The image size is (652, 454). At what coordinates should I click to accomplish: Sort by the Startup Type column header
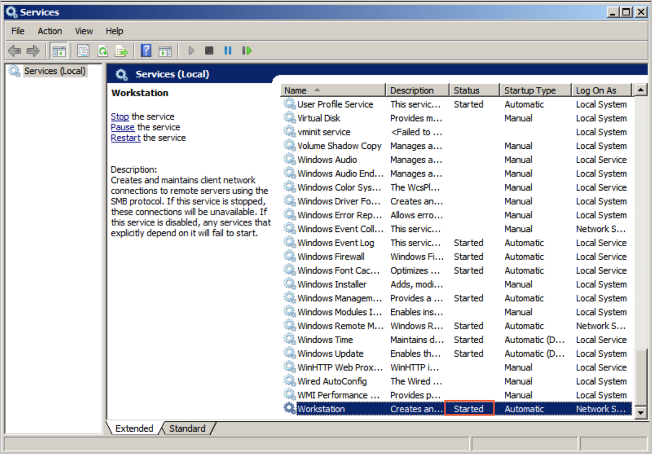(x=535, y=90)
